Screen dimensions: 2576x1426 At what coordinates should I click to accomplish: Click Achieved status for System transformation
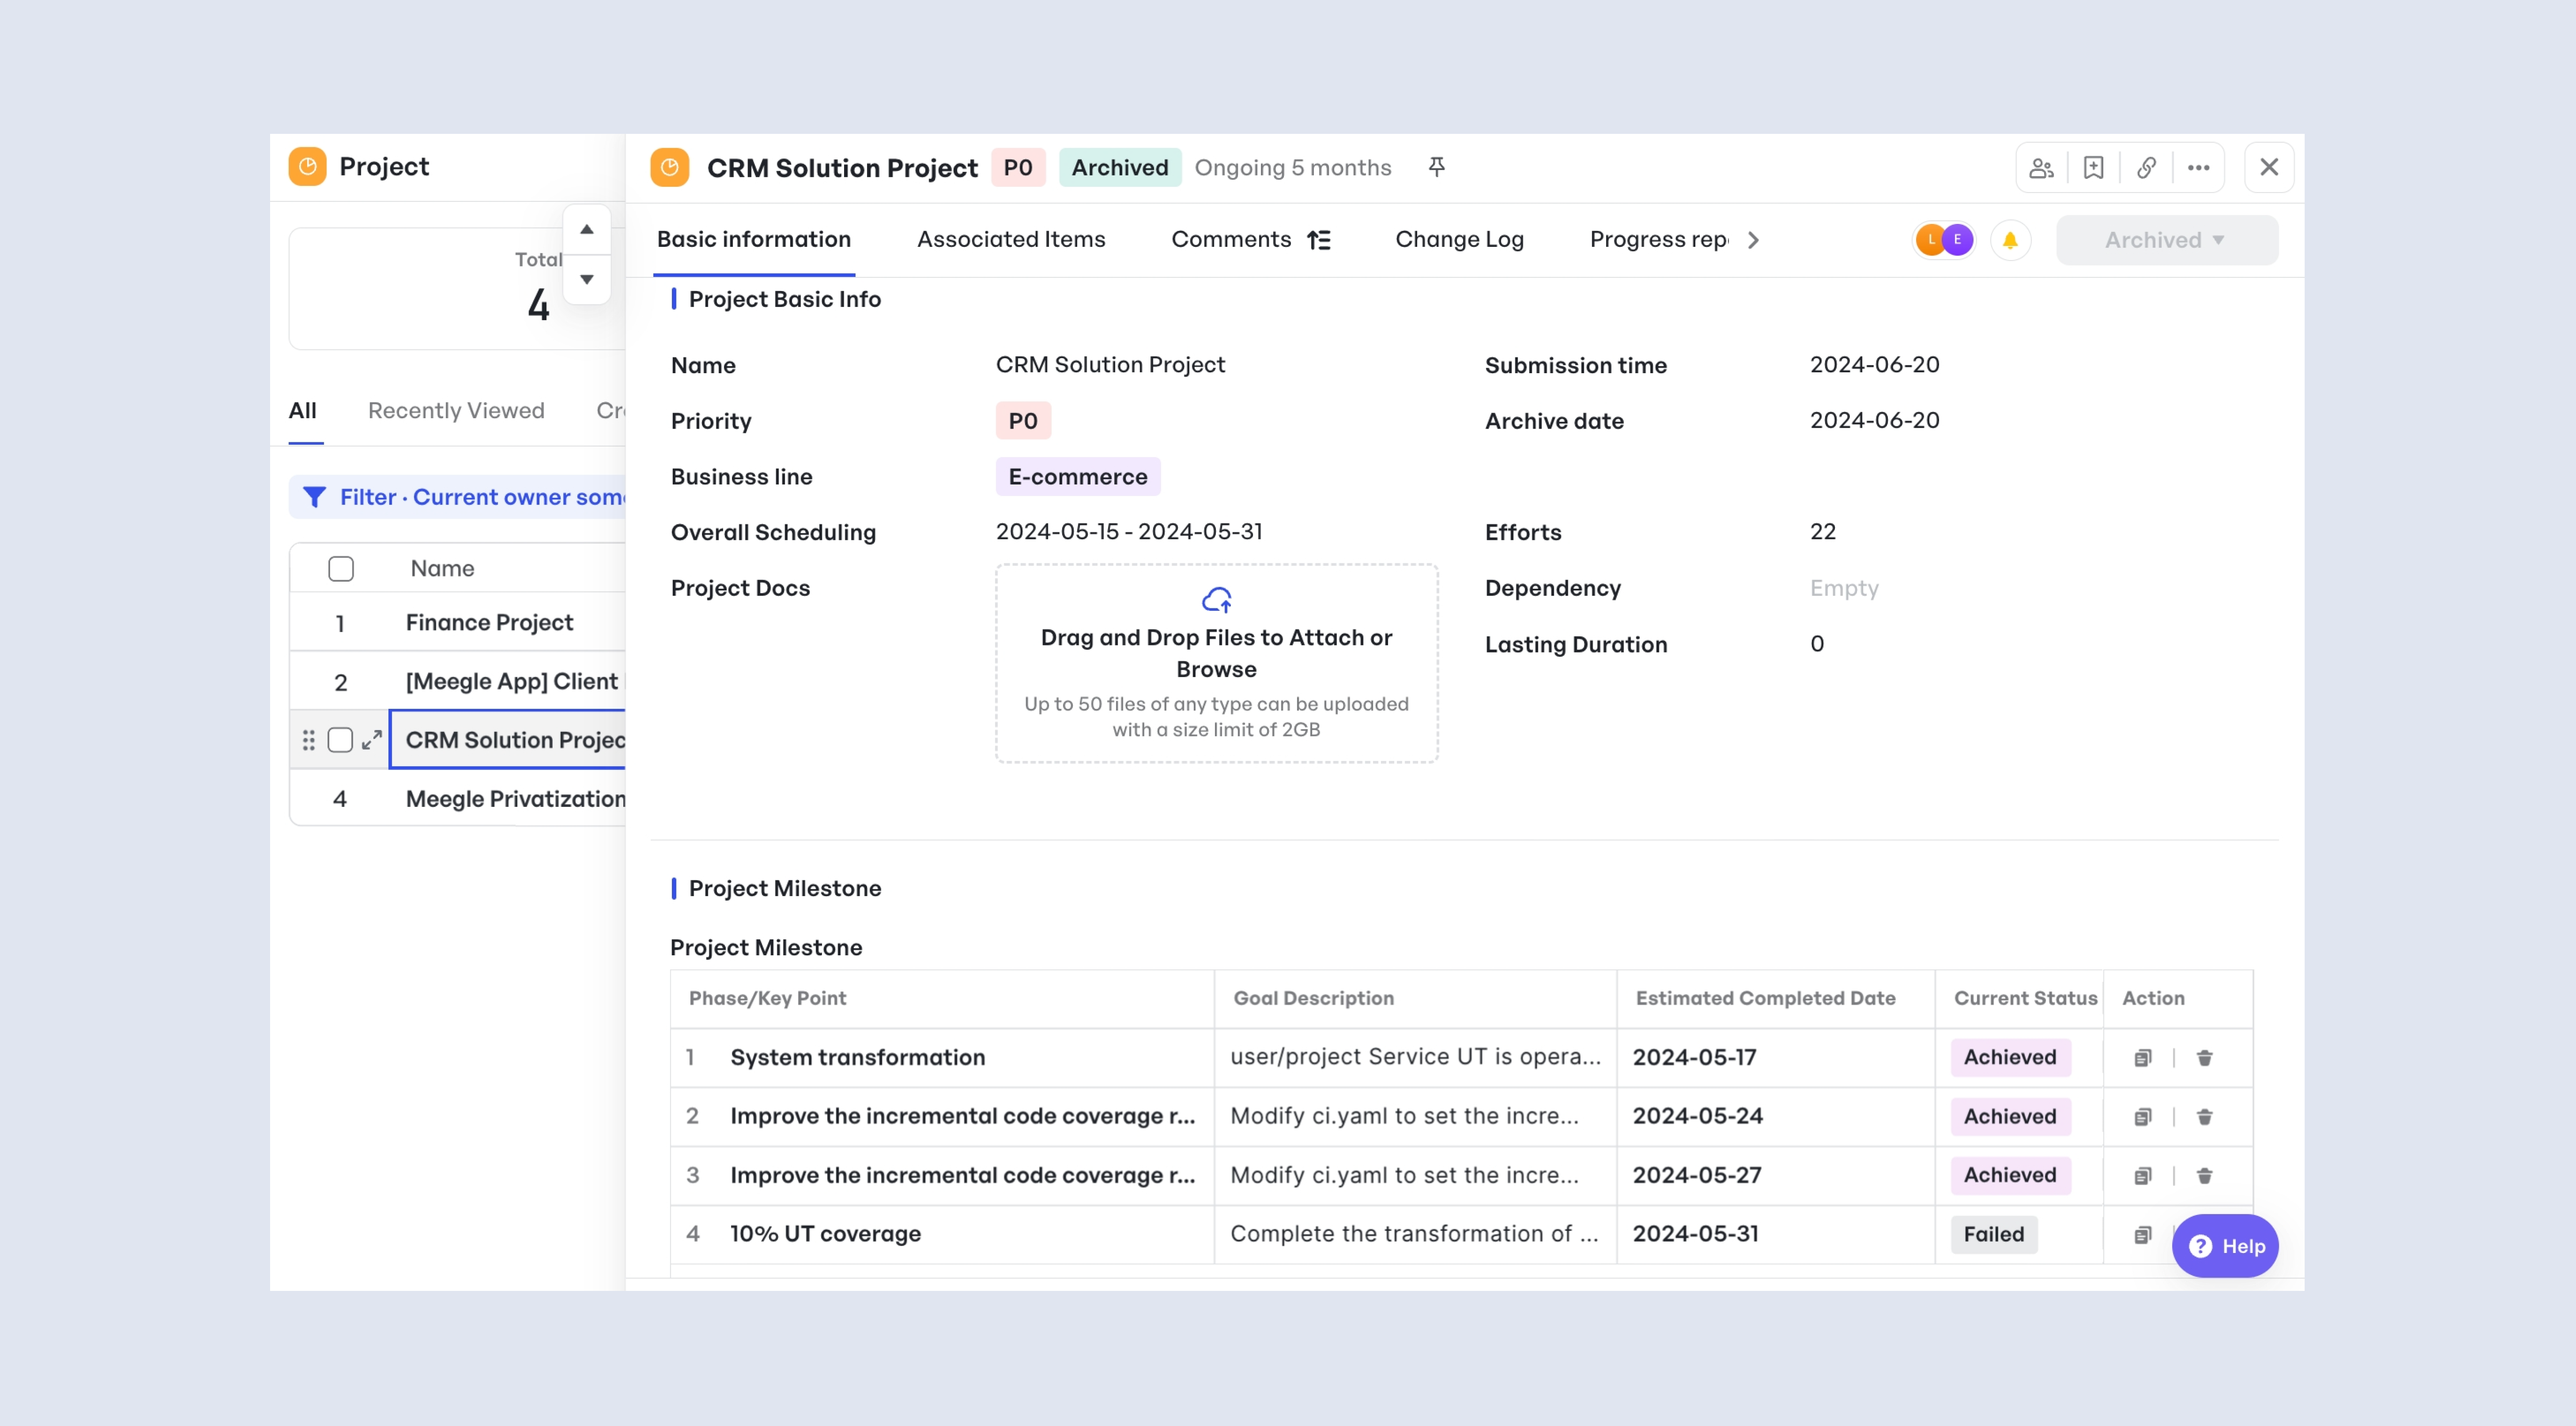(2010, 1058)
